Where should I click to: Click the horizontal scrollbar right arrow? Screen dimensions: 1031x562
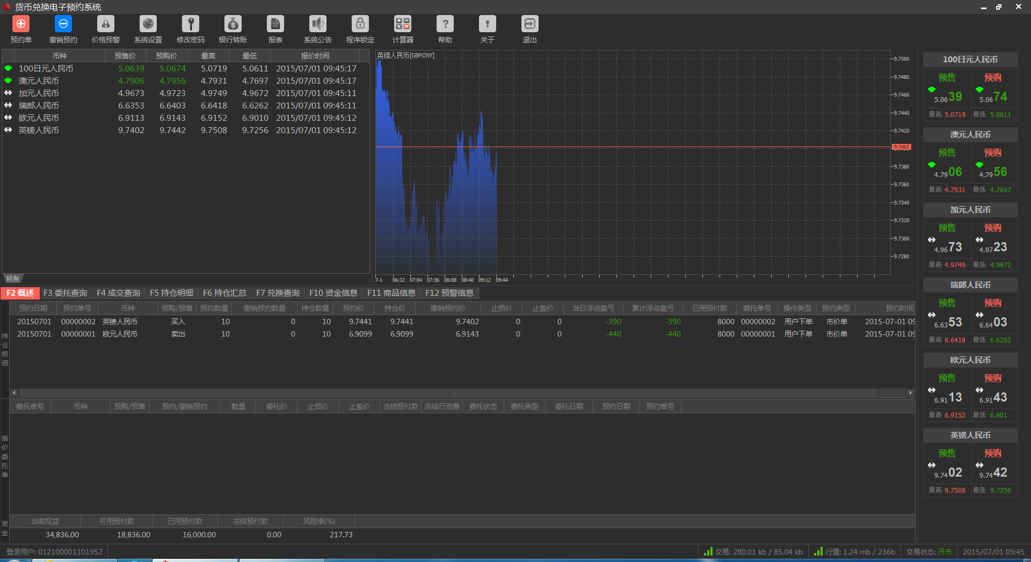(910, 393)
